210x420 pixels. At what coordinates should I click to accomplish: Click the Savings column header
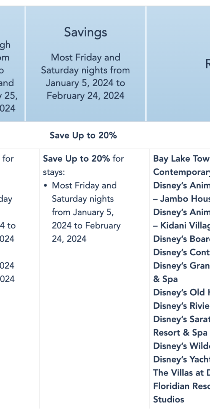click(85, 32)
